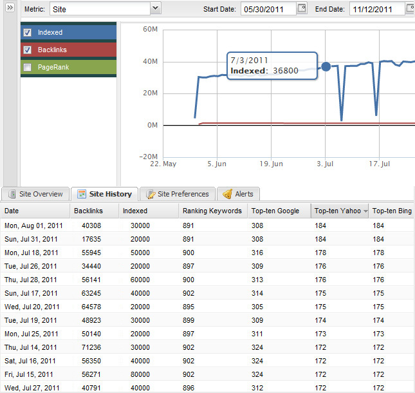Open the Start Date calendar picker icon
The height and width of the screenshot is (393, 415).
pos(302,8)
